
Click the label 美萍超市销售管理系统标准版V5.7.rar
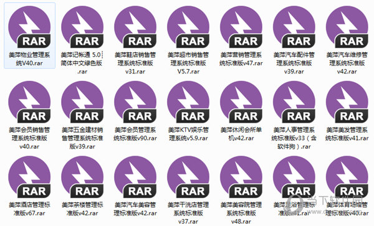coord(188,63)
